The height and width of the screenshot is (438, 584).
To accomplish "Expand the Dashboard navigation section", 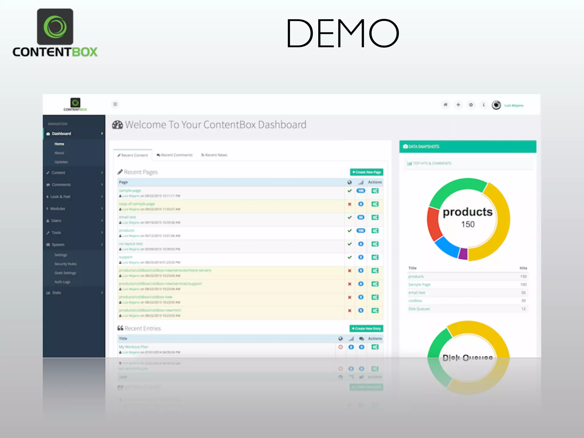I will pyautogui.click(x=74, y=134).
